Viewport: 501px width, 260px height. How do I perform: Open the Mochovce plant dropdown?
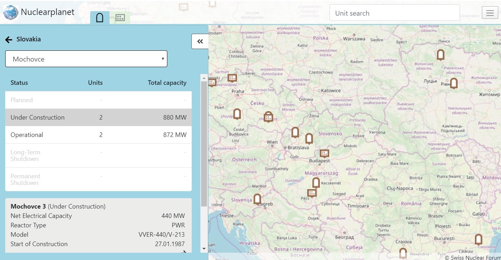(86, 59)
